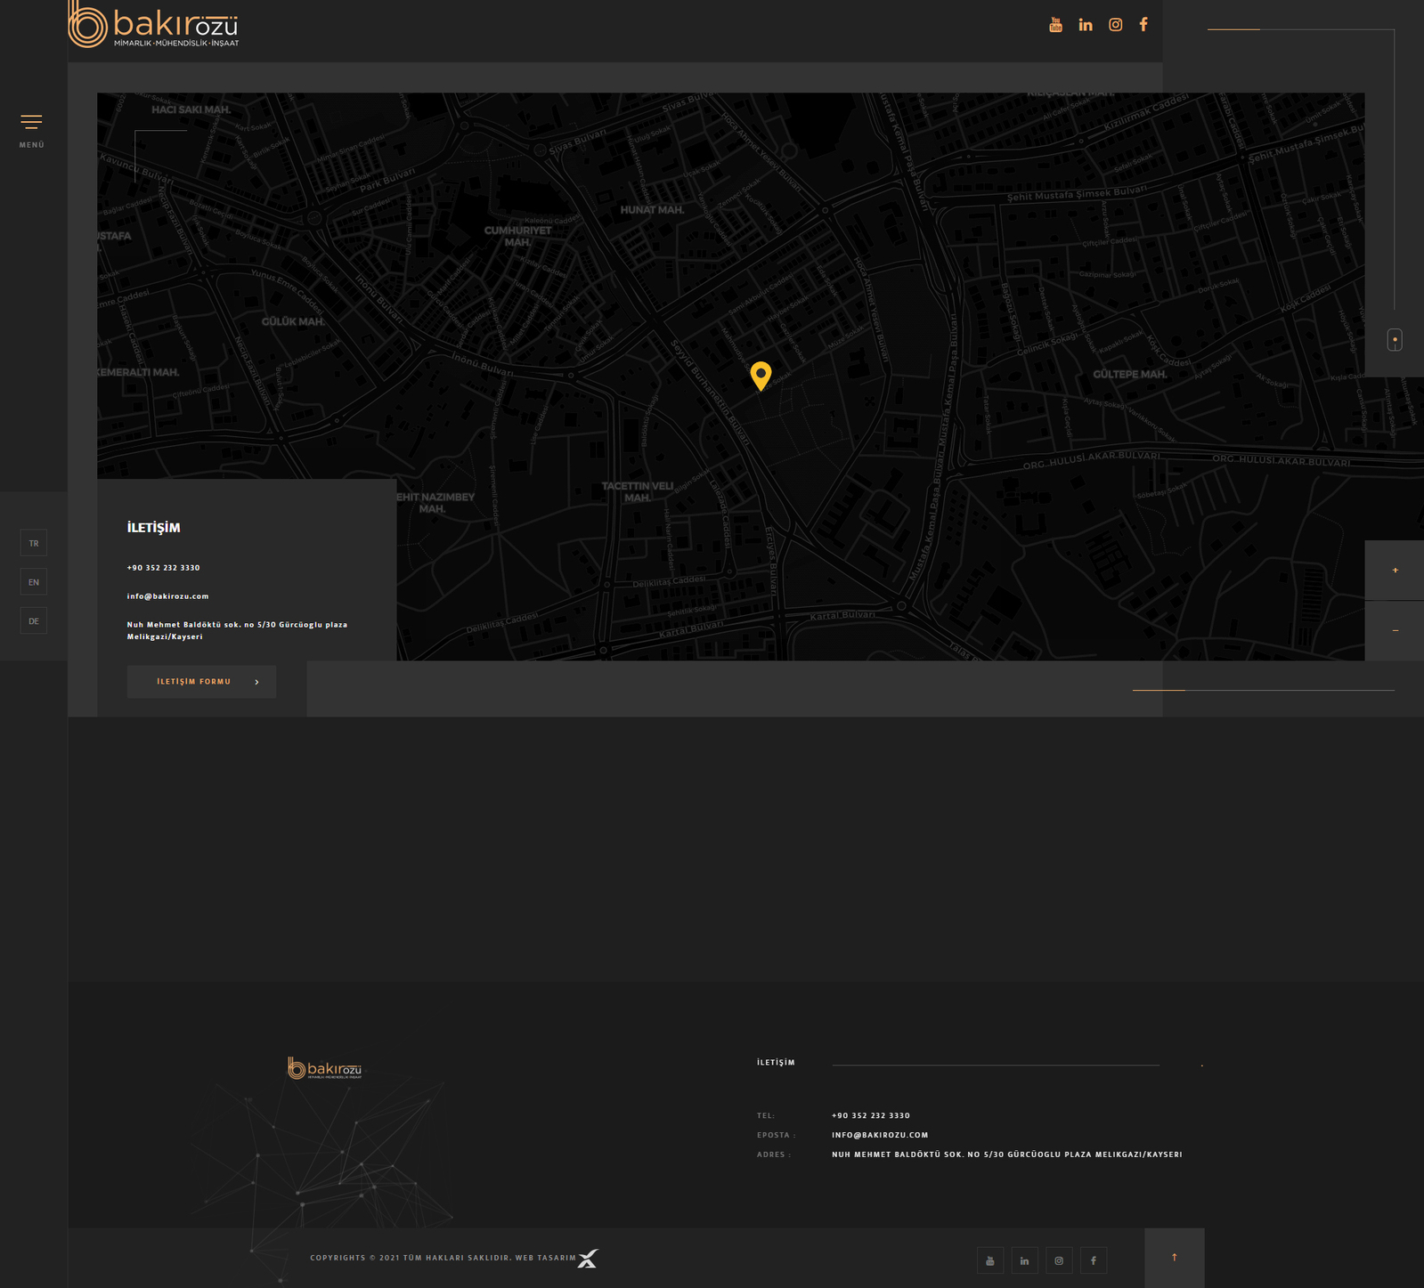Open YouTube icon in header
The height and width of the screenshot is (1288, 1424).
[x=1055, y=25]
